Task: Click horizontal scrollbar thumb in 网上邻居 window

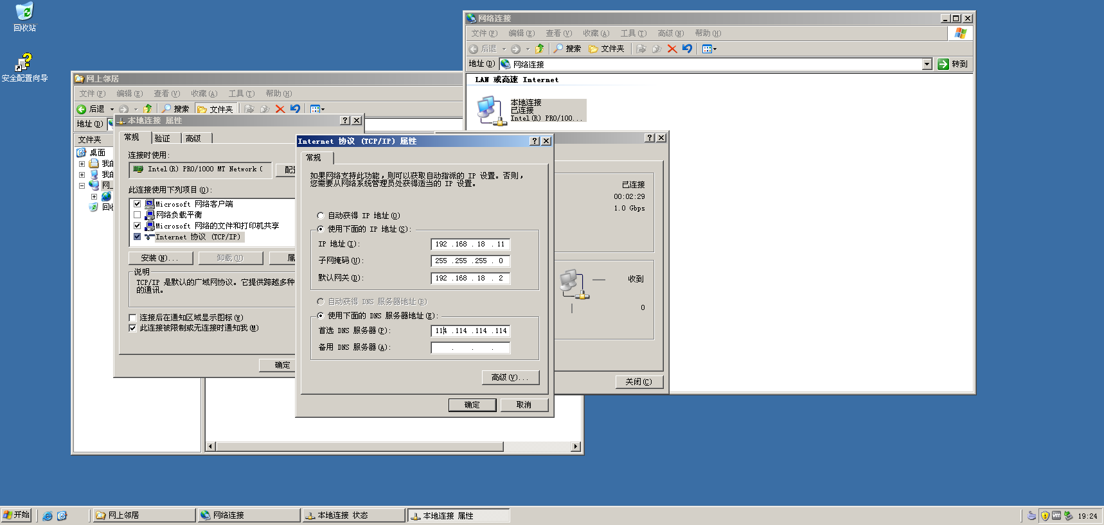Action: [359, 447]
